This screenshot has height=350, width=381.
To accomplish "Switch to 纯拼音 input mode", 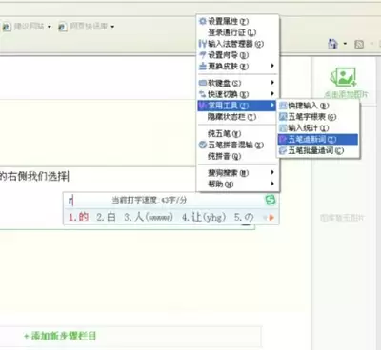I will pos(224,156).
